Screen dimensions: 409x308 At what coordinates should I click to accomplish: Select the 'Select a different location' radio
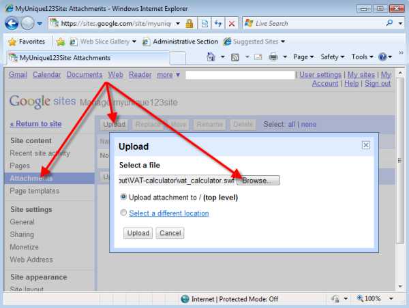123,213
